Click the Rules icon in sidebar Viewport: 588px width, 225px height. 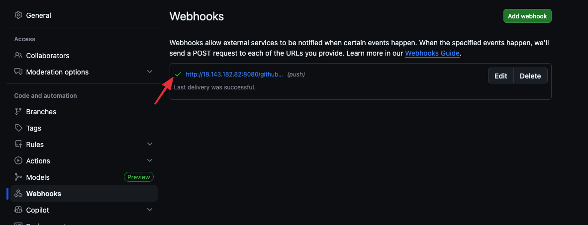click(x=18, y=145)
